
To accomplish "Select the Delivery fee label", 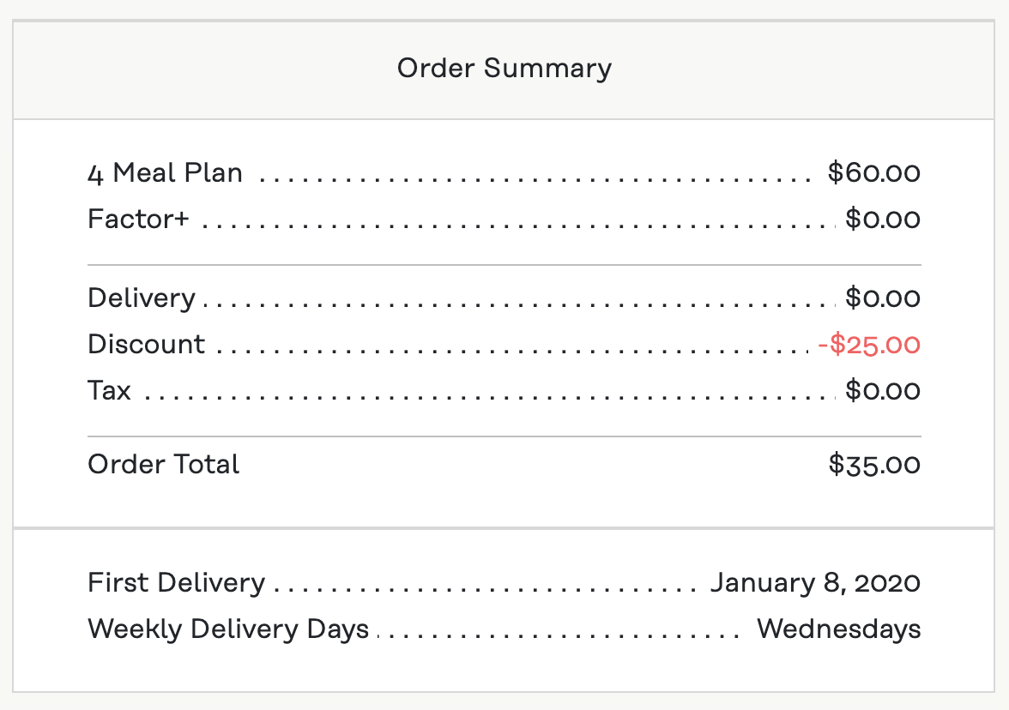I will [x=142, y=298].
